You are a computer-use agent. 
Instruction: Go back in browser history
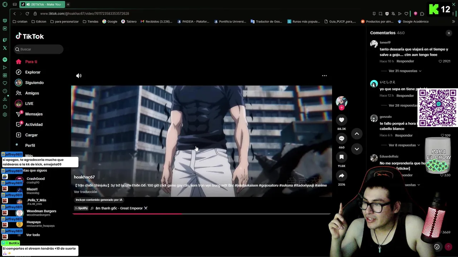14,14
